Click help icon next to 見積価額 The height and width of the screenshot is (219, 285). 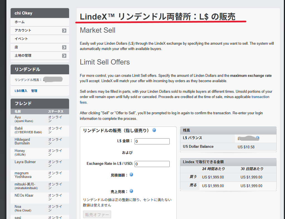pos(131,175)
